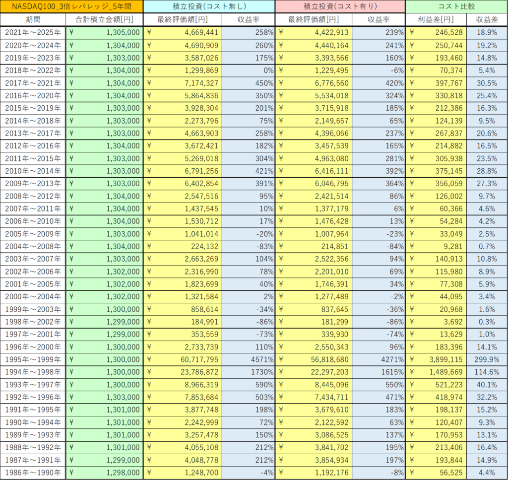Select the cell showing 22,297,203
Screen dimensions: 508x480
tap(314, 372)
